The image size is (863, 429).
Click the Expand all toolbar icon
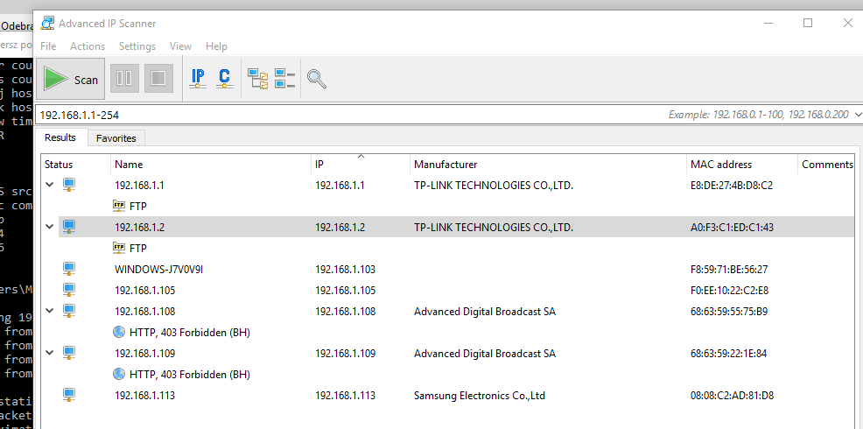(258, 79)
